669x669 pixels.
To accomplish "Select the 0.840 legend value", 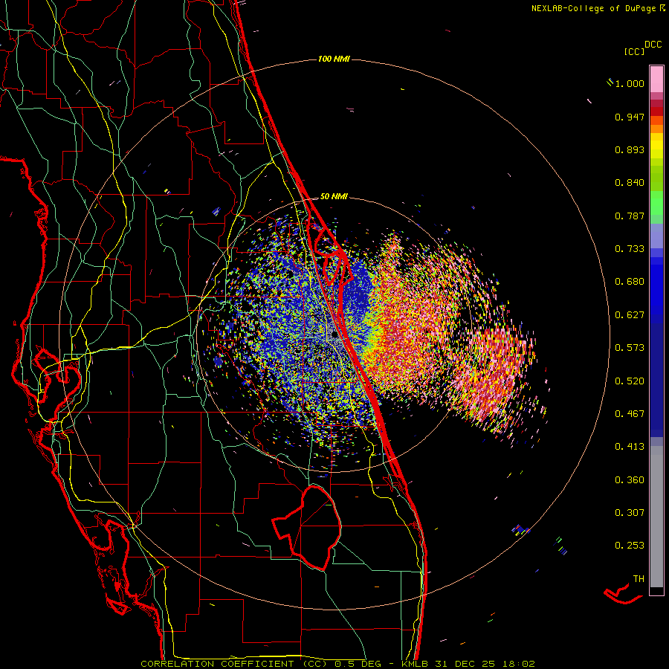I will tap(630, 183).
